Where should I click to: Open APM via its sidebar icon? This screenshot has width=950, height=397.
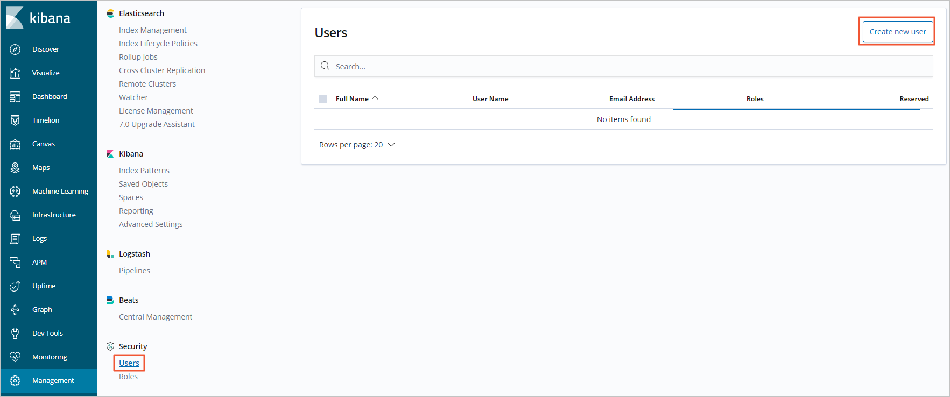click(x=15, y=263)
